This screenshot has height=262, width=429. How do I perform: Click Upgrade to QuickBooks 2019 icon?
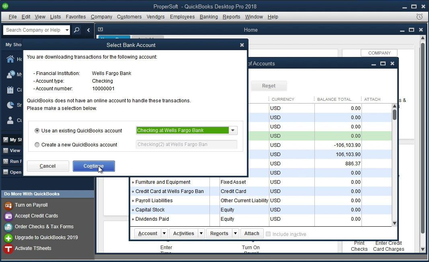tap(8, 238)
